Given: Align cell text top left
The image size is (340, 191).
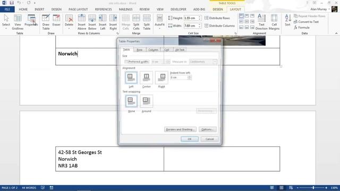Looking at the screenshot, I should [x=241, y=16].
